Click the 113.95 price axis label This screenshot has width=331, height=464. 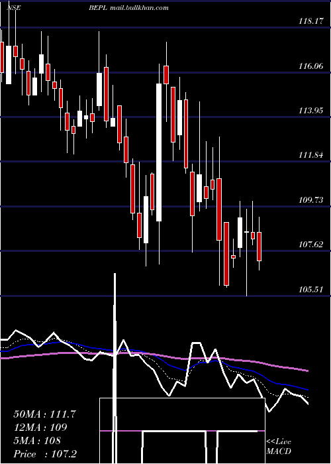click(311, 111)
